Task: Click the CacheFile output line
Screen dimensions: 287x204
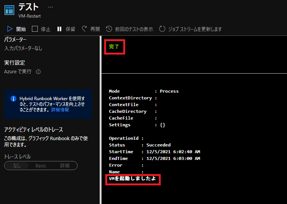Action: click(133, 118)
